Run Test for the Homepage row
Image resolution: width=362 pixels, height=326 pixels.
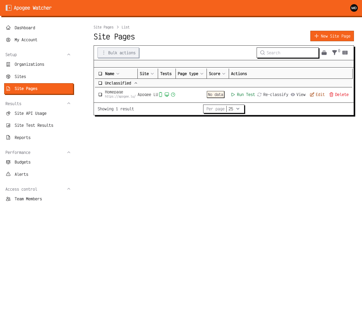pyautogui.click(x=243, y=95)
